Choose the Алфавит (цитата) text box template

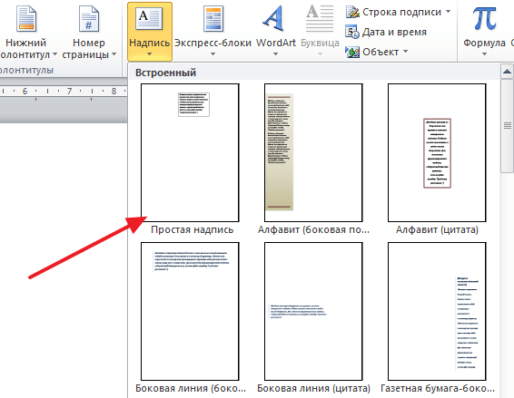coord(437,152)
